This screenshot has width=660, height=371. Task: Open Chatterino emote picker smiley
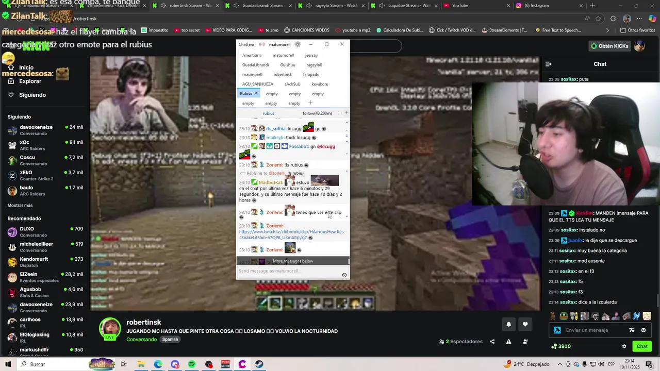point(344,275)
